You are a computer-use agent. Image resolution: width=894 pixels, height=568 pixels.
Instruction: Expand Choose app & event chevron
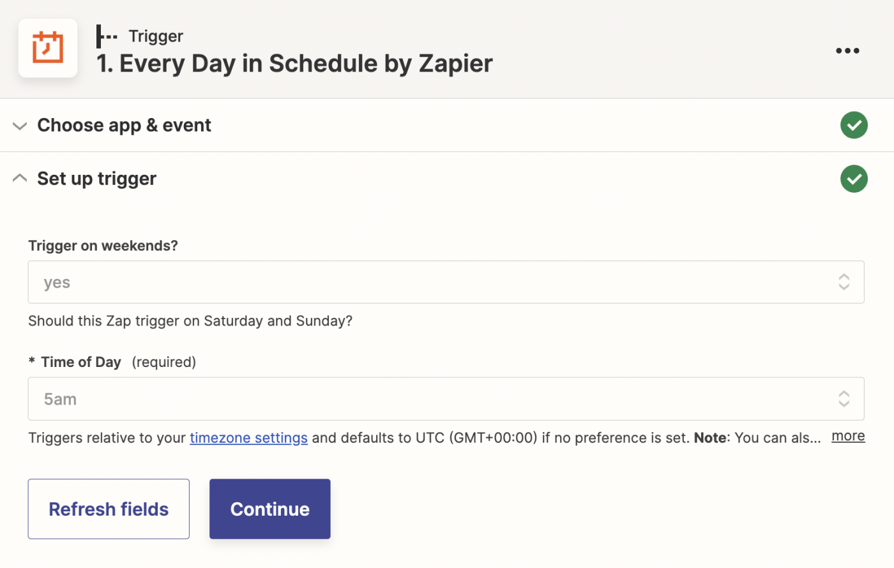[20, 126]
